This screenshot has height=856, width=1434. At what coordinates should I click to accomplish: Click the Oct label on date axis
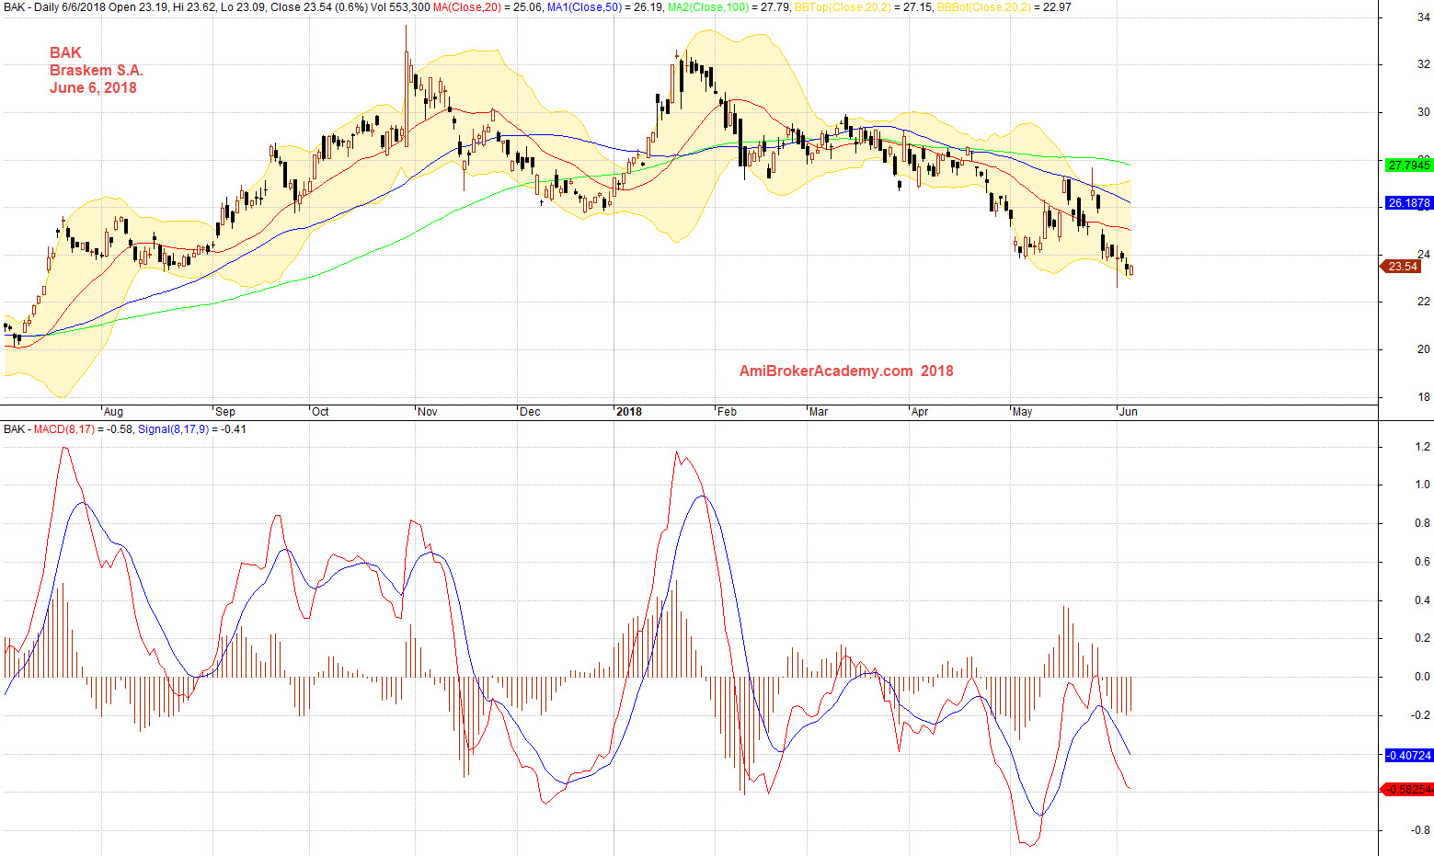pyautogui.click(x=320, y=412)
